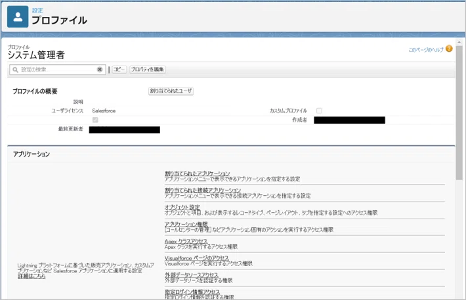This screenshot has width=466, height=300.
Task: Toggle the カスタムプロファイル checkbox
Action: [319, 111]
